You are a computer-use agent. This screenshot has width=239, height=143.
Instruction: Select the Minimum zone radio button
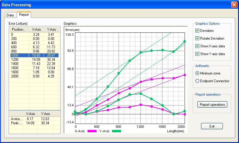pos(197,73)
